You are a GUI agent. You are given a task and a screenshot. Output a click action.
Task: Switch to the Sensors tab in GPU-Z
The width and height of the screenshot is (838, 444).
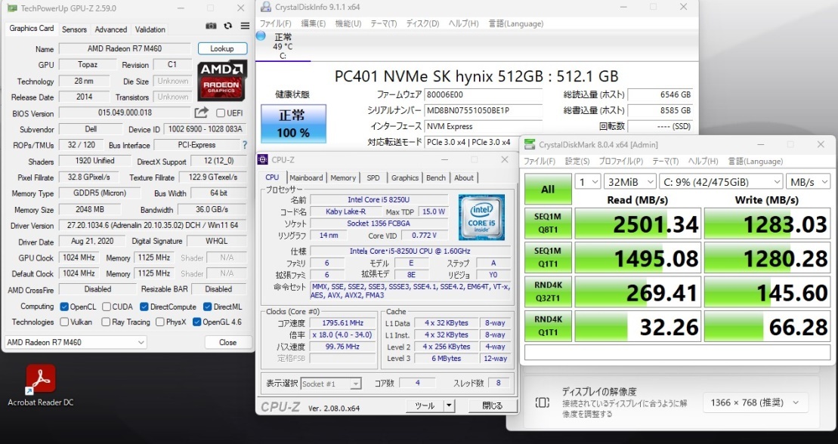(x=74, y=29)
